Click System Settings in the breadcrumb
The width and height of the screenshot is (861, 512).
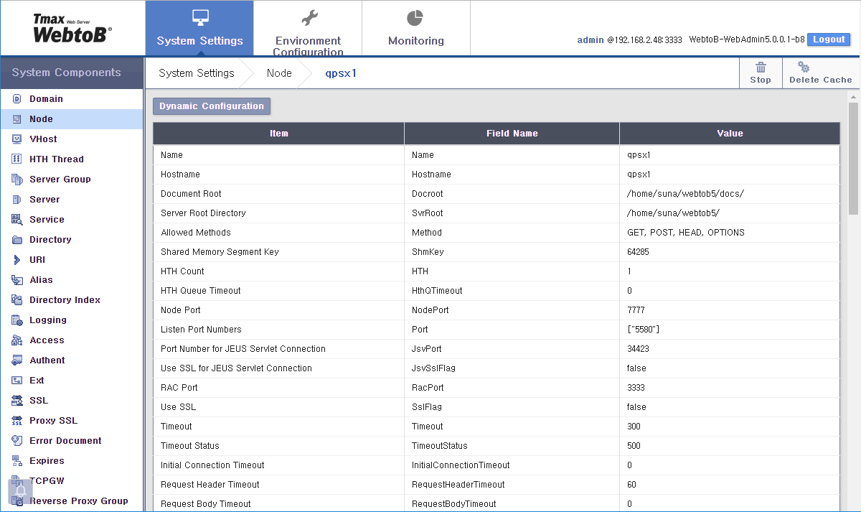(197, 73)
